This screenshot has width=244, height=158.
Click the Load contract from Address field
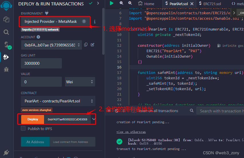(x=72, y=142)
